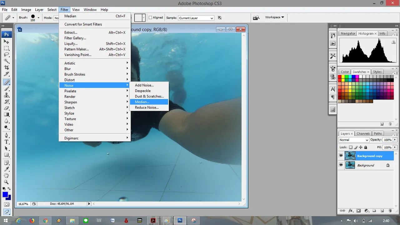Hide the Background copy layer
The width and height of the screenshot is (400, 225).
click(341, 156)
